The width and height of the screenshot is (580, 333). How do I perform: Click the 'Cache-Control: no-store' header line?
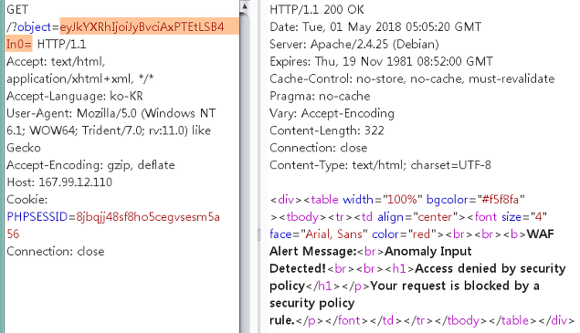(412, 78)
